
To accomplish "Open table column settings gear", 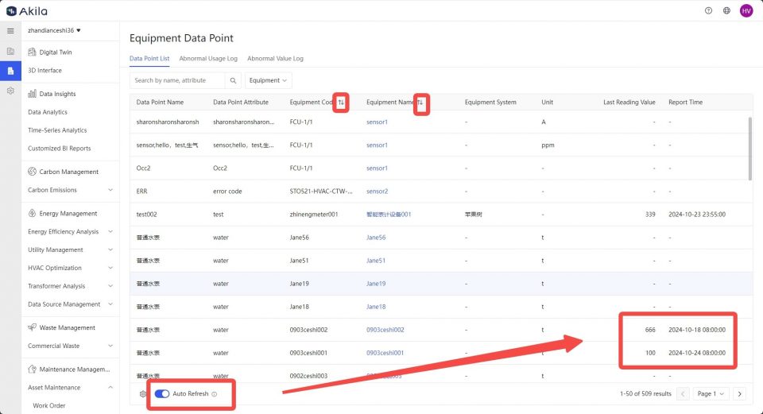I will click(142, 394).
